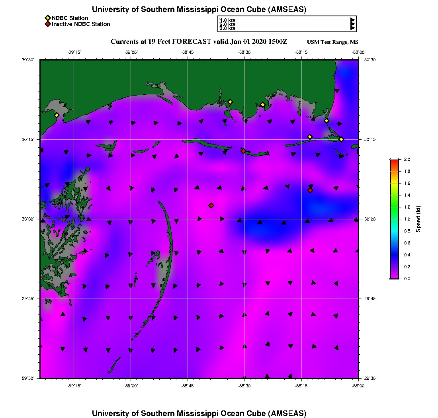
Task: Click the southernmost red inactive station marker
Action: [x=211, y=205]
